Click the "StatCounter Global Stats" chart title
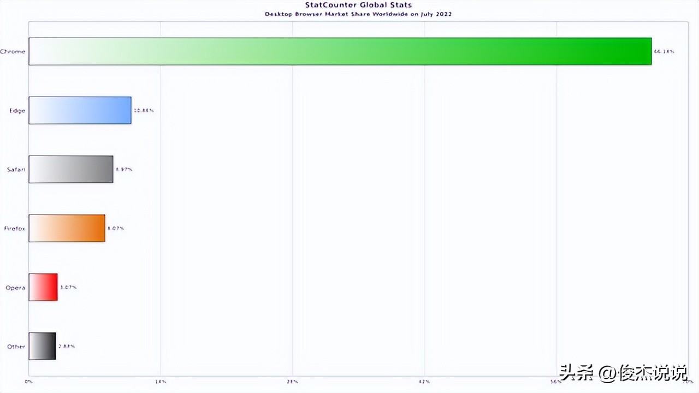Viewport: 699px width, 393px height. [358, 5]
